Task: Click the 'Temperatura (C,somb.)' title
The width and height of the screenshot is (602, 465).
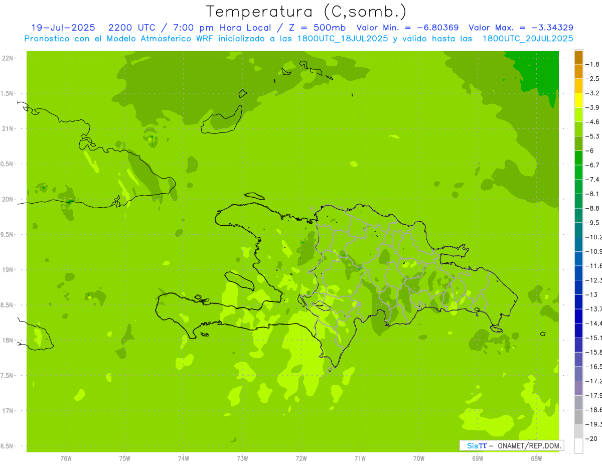Action: (x=307, y=12)
